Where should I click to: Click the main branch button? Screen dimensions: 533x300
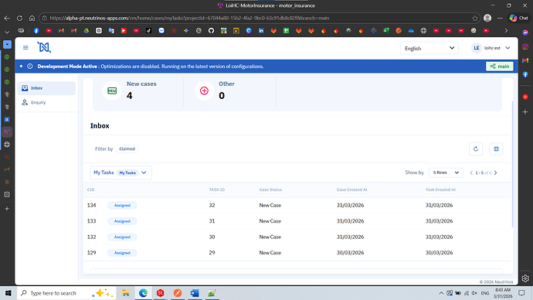499,66
